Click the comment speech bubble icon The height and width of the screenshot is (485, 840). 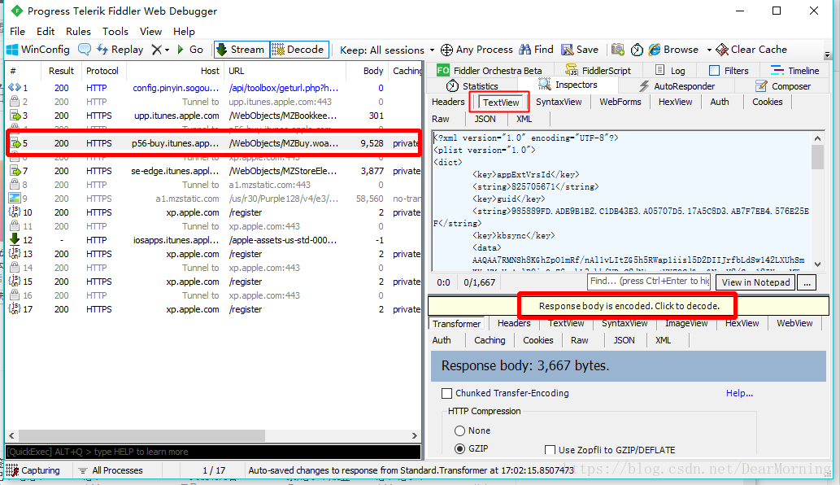coord(85,50)
